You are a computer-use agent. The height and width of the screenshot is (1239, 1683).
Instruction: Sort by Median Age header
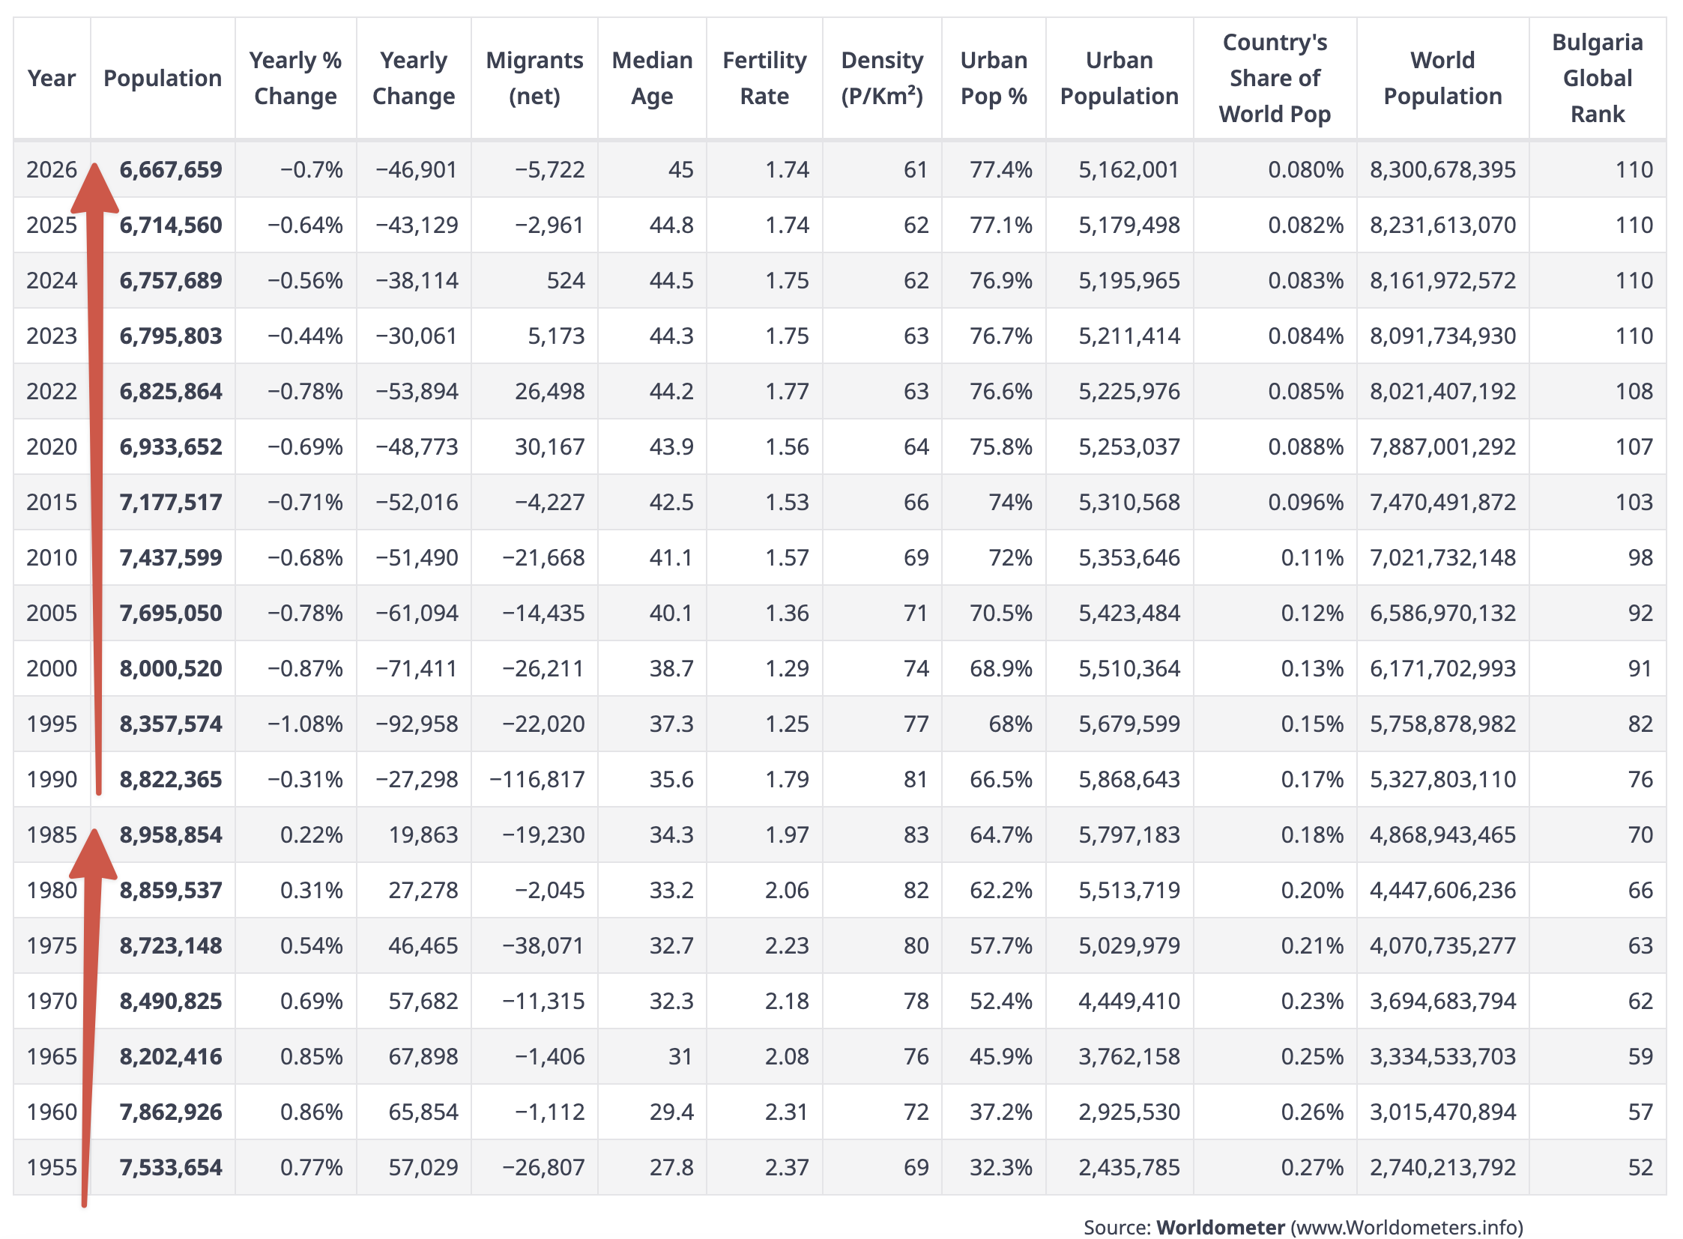pyautogui.click(x=651, y=78)
